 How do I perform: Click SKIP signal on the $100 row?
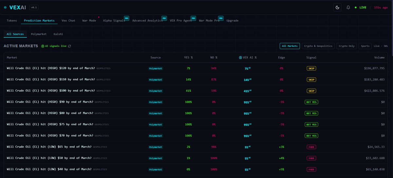tap(311, 91)
